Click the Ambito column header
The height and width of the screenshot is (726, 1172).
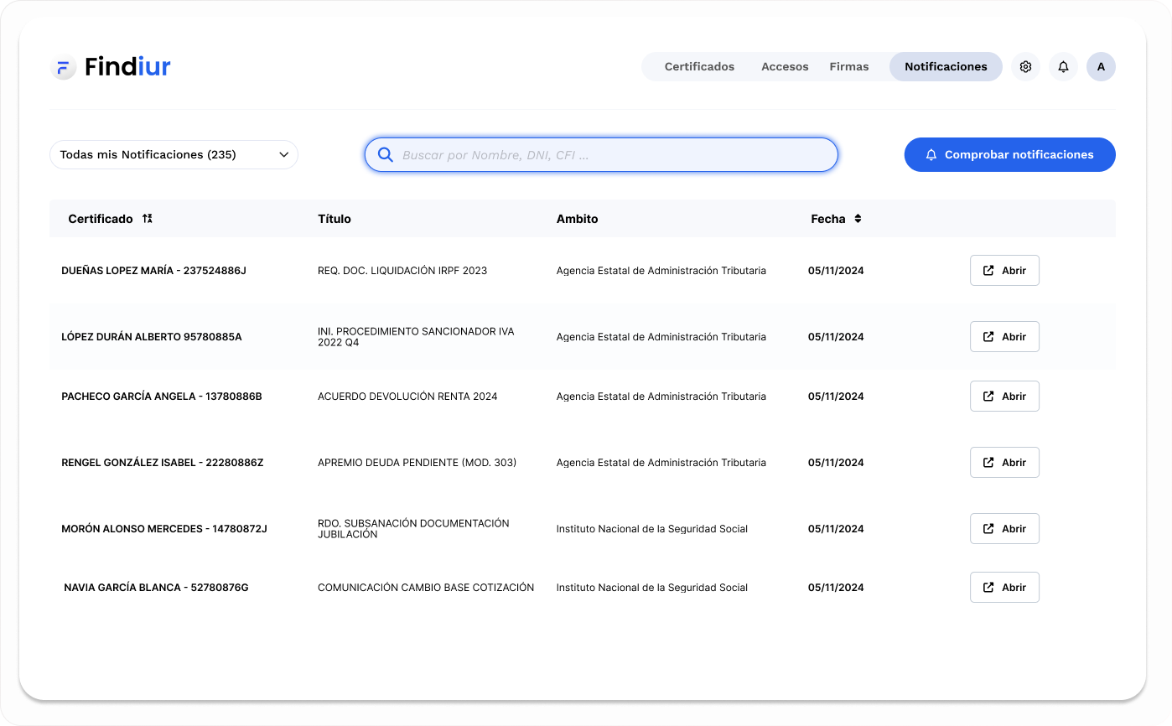point(578,219)
